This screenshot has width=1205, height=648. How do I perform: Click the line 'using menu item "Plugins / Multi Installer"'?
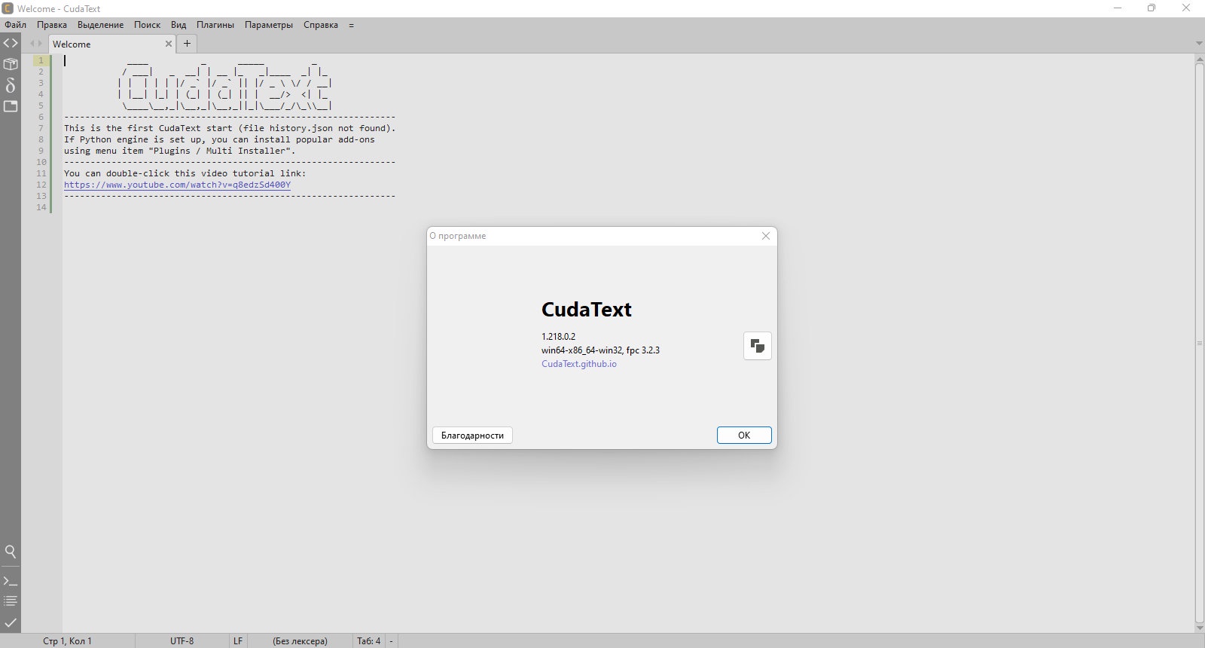[x=180, y=151]
